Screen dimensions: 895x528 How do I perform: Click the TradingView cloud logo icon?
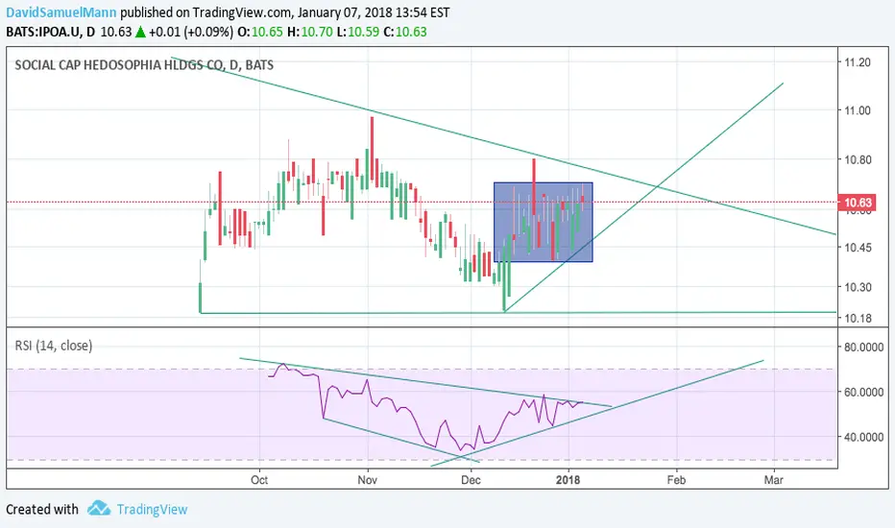98,509
